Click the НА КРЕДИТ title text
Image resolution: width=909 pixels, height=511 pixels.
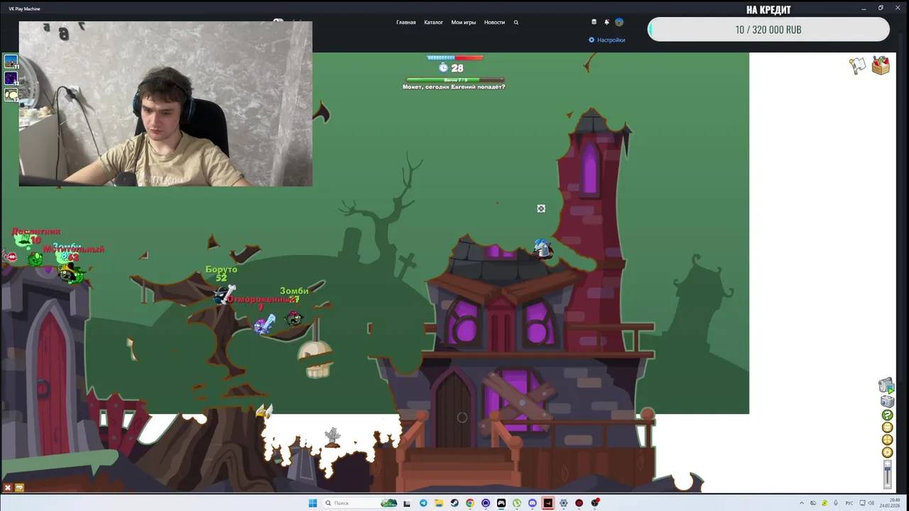click(768, 9)
